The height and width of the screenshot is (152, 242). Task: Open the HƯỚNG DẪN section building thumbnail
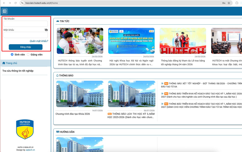[80, 145]
